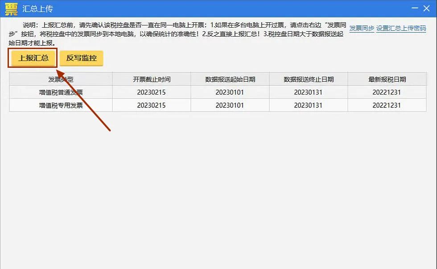Click the 反写监控 button
Viewport: 437px width, 269px height.
pos(81,58)
